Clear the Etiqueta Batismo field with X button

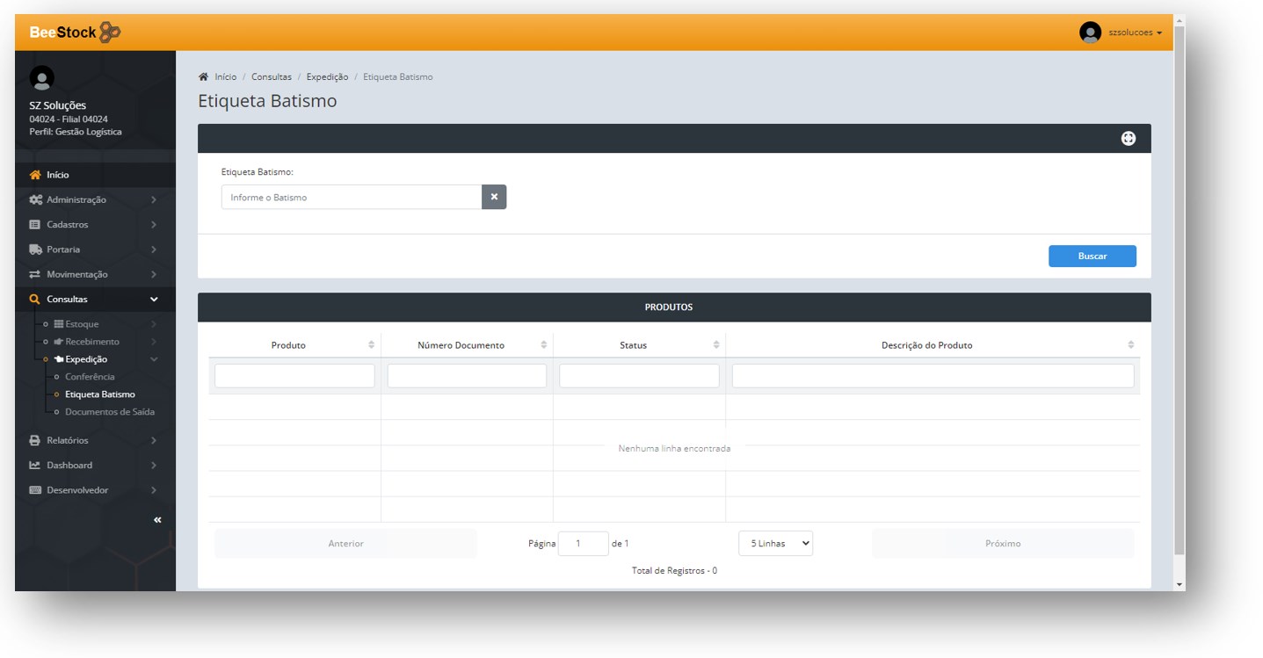pos(494,197)
